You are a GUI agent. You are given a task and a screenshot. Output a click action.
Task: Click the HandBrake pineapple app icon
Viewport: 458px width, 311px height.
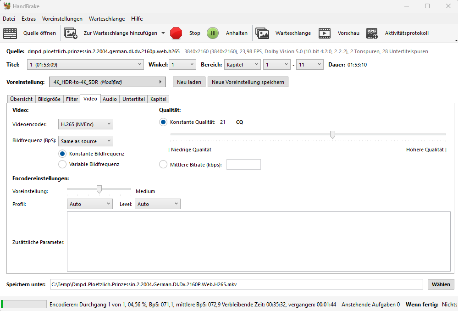tap(7, 6)
